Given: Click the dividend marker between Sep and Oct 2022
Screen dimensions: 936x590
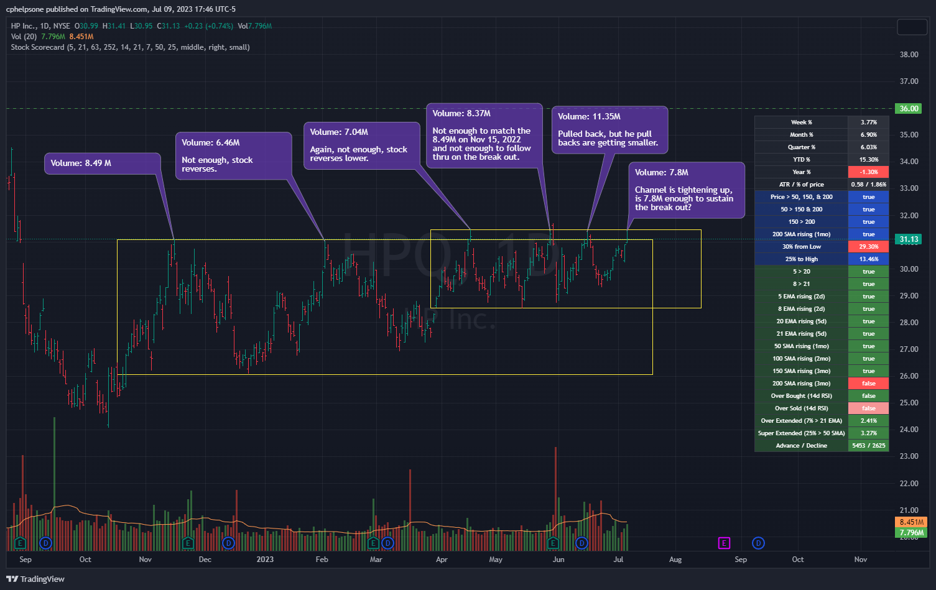Looking at the screenshot, I should pos(45,543).
